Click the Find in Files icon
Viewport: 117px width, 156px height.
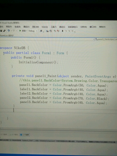(x=41, y=31)
